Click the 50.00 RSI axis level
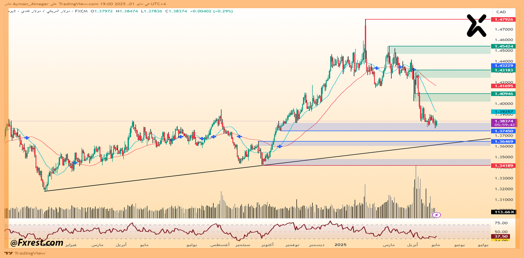 (502, 231)
